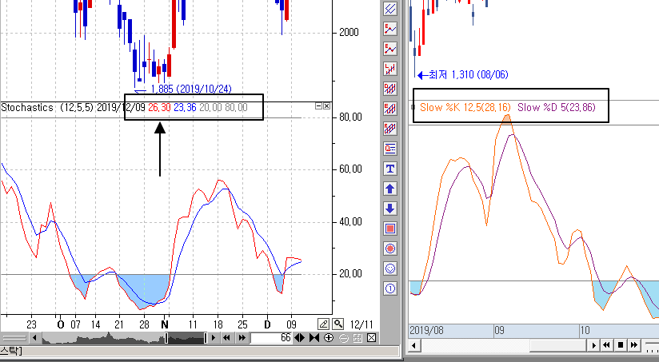Select the red circle shape tool
This screenshot has width=659, height=362.
pos(390,249)
